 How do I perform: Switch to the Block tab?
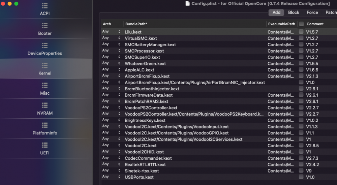(x=294, y=12)
